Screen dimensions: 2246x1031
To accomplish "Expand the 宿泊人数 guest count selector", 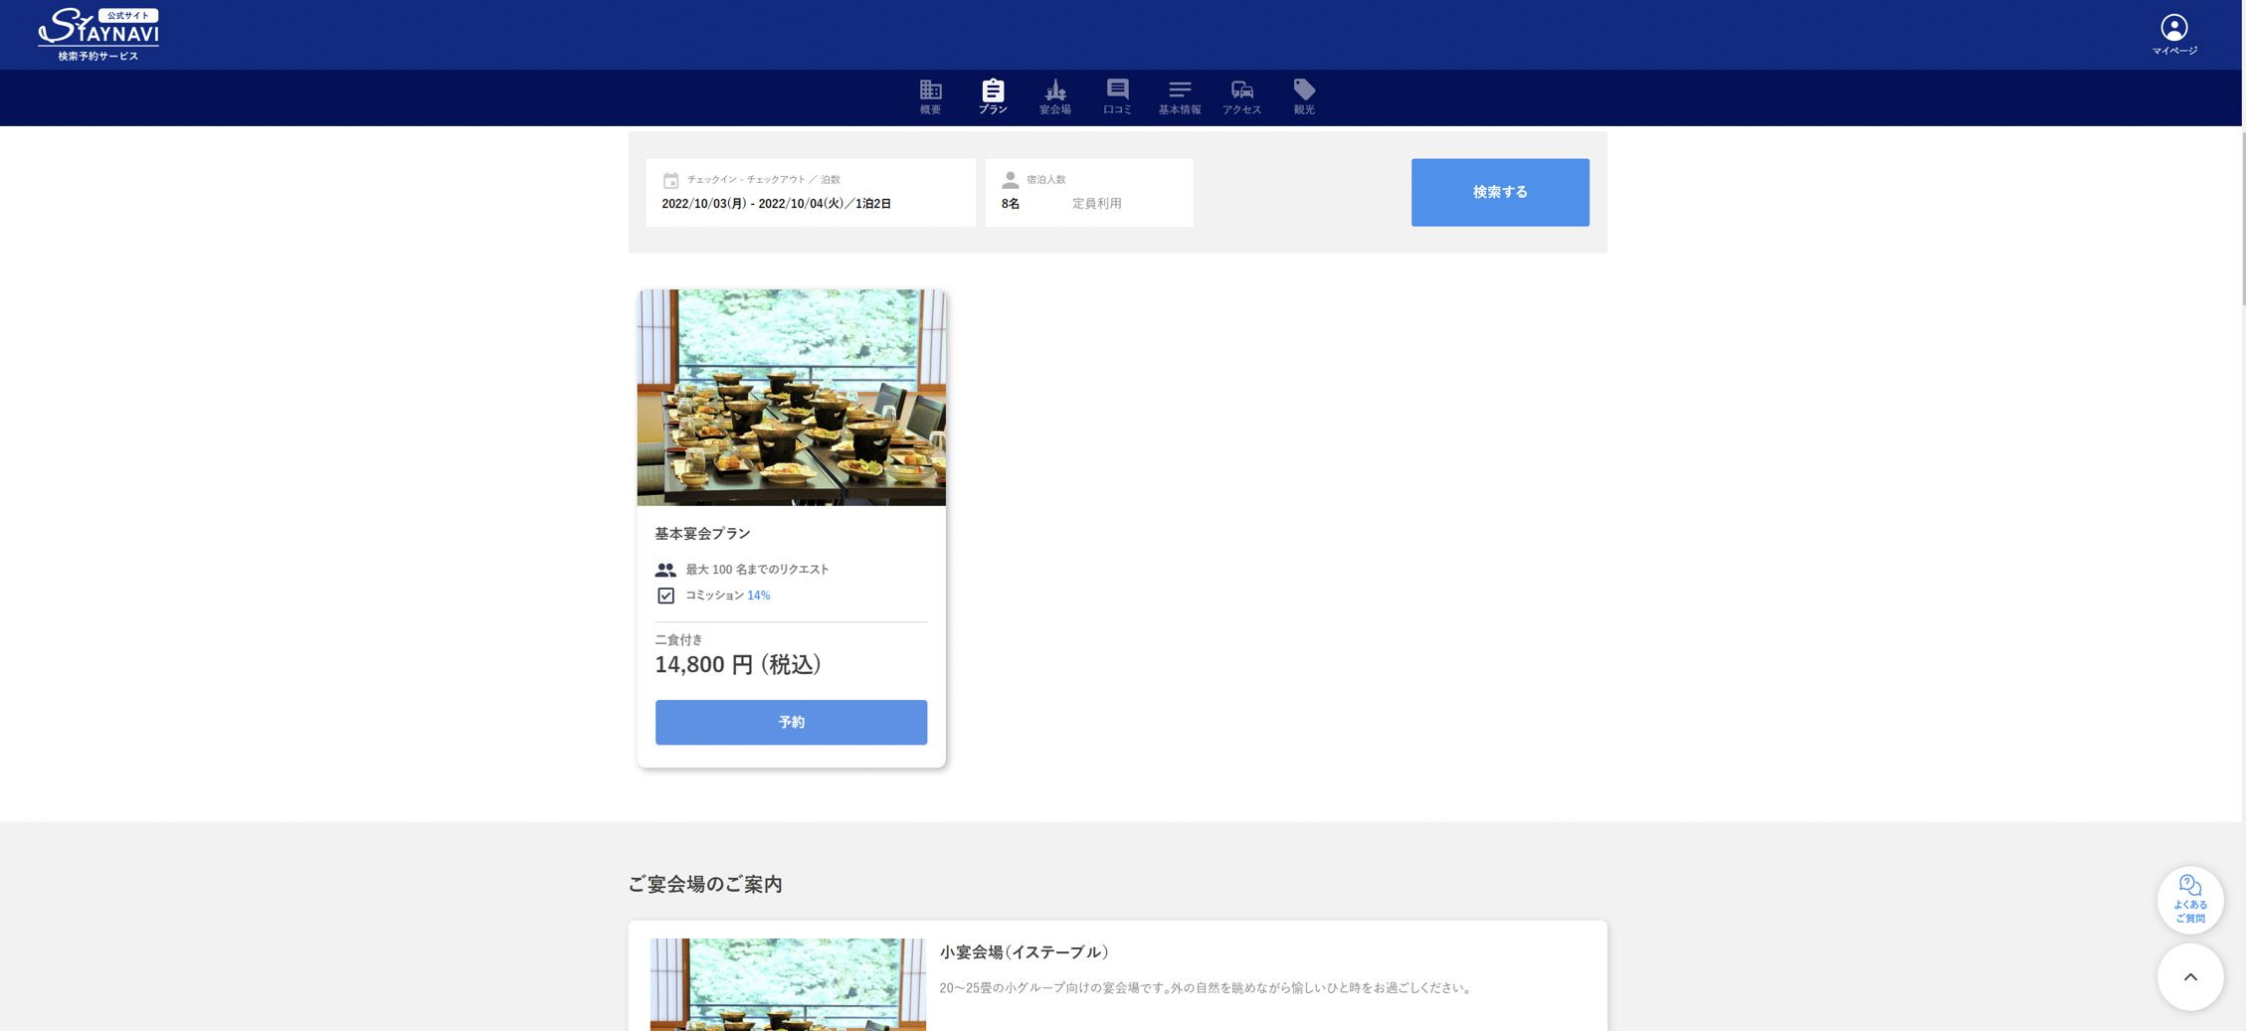I will click(1088, 193).
